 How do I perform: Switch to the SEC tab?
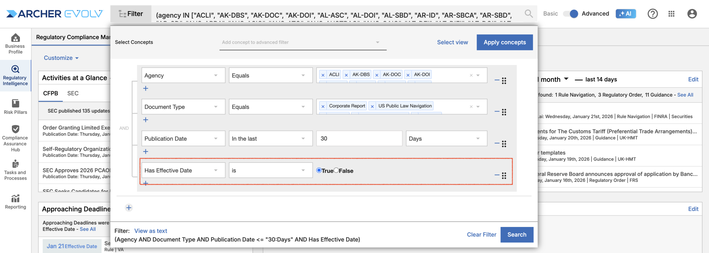pyautogui.click(x=73, y=93)
